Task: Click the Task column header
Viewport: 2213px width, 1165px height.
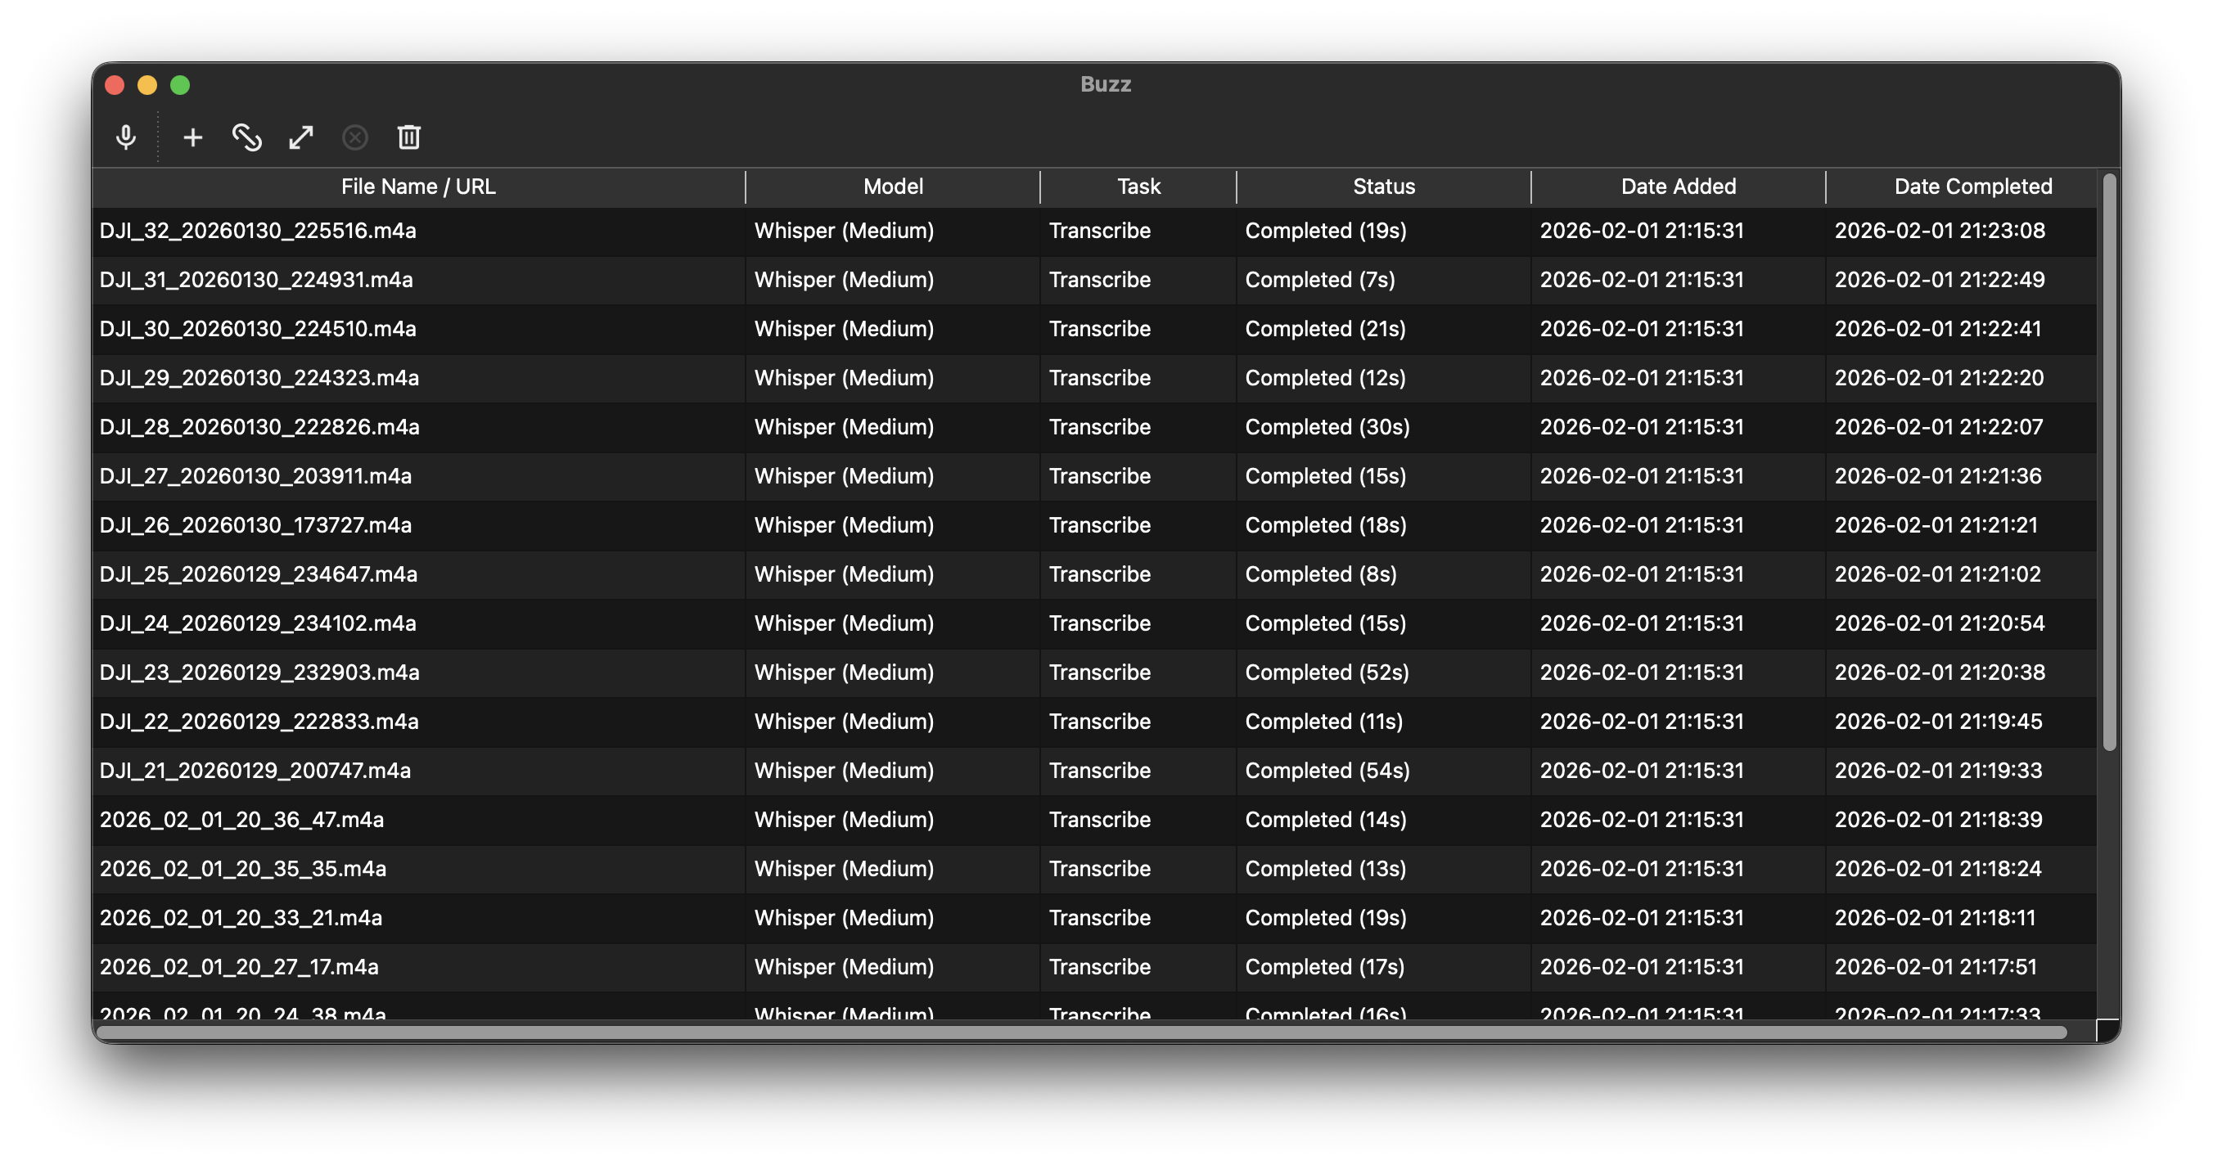Action: click(1138, 187)
